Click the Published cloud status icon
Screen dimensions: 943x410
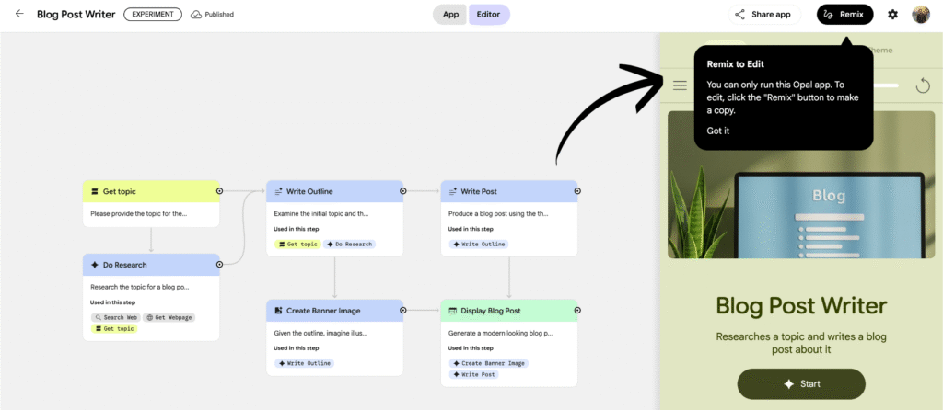coord(197,15)
